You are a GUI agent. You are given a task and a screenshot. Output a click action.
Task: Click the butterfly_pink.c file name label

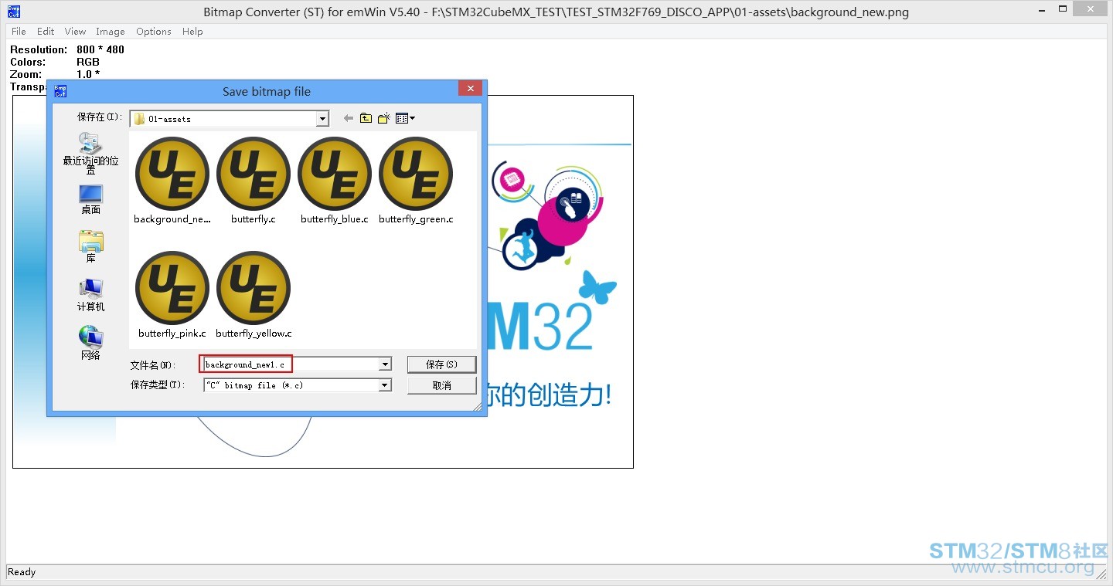click(x=172, y=334)
